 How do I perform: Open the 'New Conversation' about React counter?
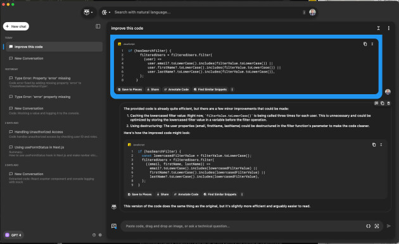[54, 178]
